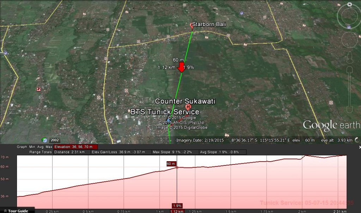Click the 1.12 km position label on the distance axis
Image resolution: width=361 pixels, height=213 pixels.
click(177, 211)
